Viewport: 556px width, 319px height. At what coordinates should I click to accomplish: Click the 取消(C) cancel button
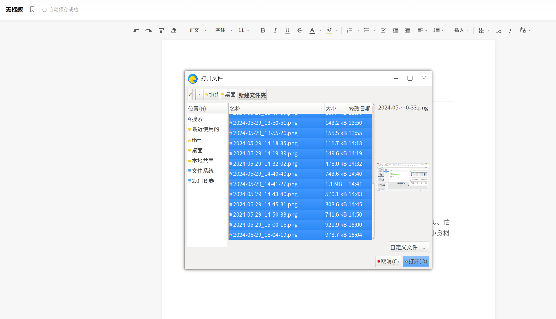pos(388,261)
